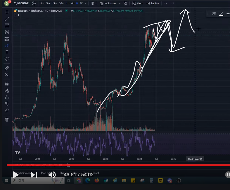
Task: Open BTCUSDT symbol search
Action: pyautogui.click(x=21, y=3)
